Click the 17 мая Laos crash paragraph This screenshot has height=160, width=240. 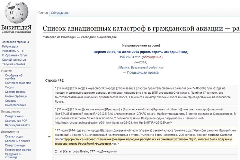[145, 95]
